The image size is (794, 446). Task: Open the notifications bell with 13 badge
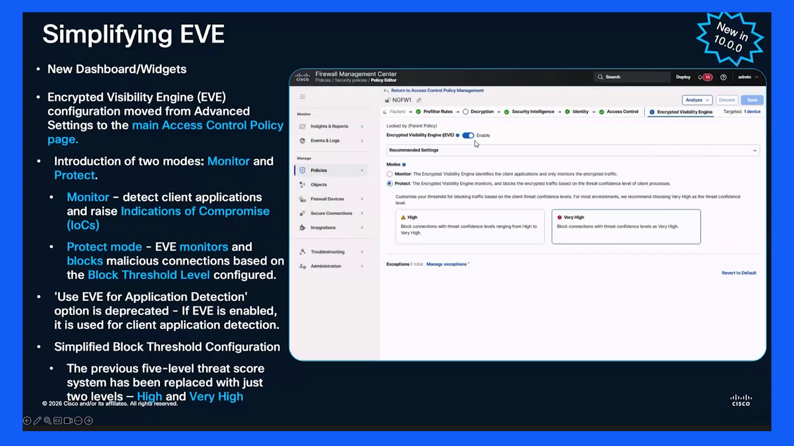pyautogui.click(x=705, y=77)
